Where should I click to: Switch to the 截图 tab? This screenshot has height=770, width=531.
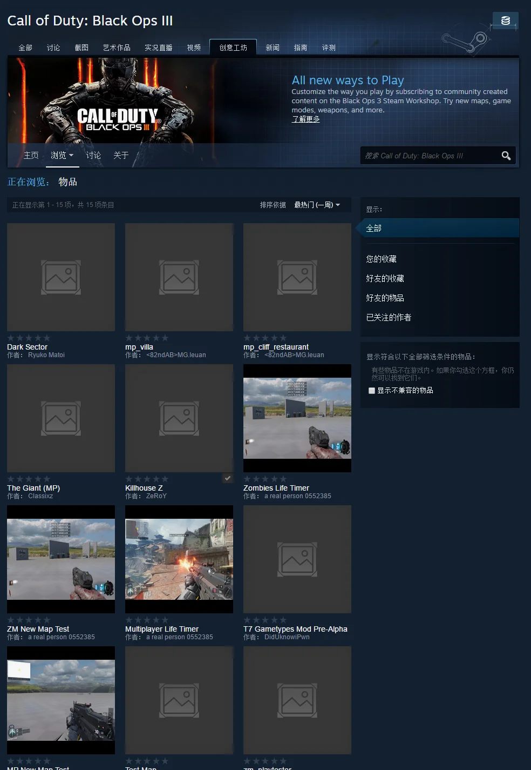point(81,48)
